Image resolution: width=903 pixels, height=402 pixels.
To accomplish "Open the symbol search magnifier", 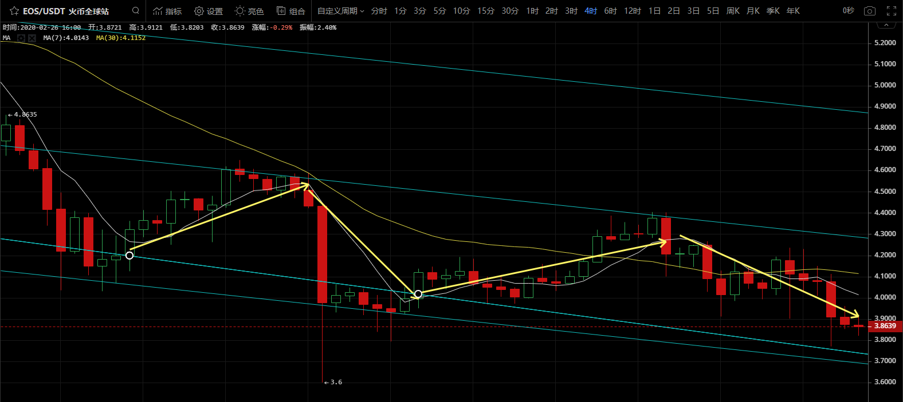I will [136, 10].
